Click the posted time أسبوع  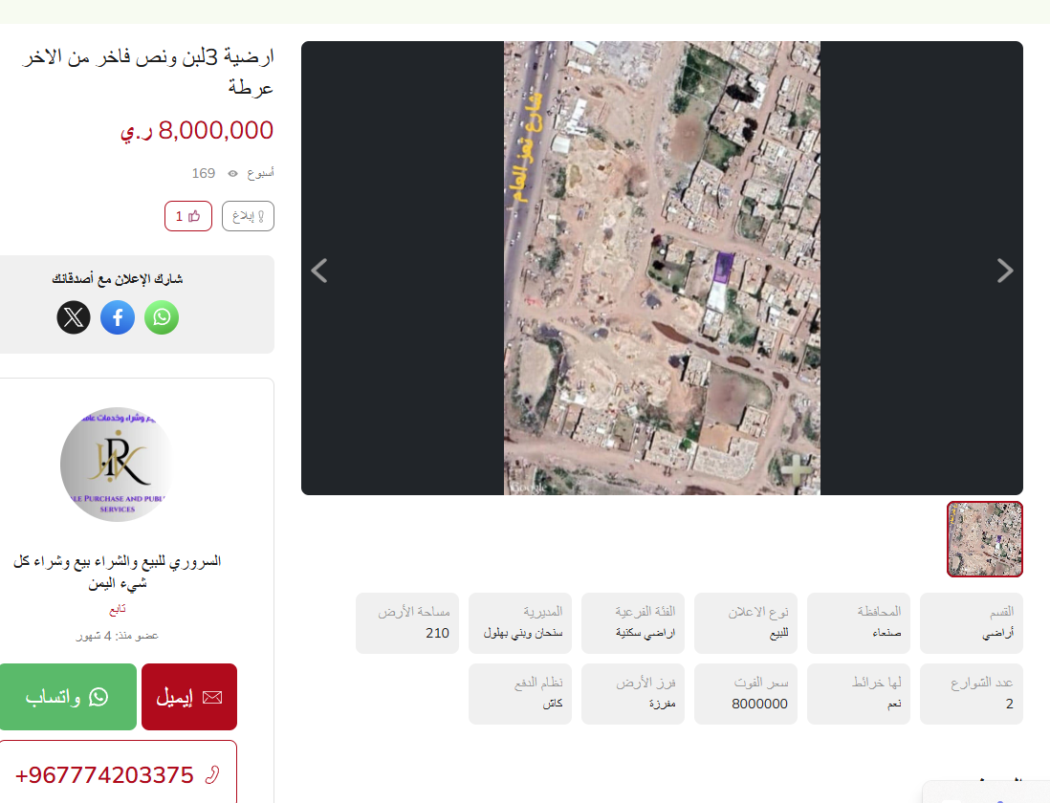pos(260,173)
